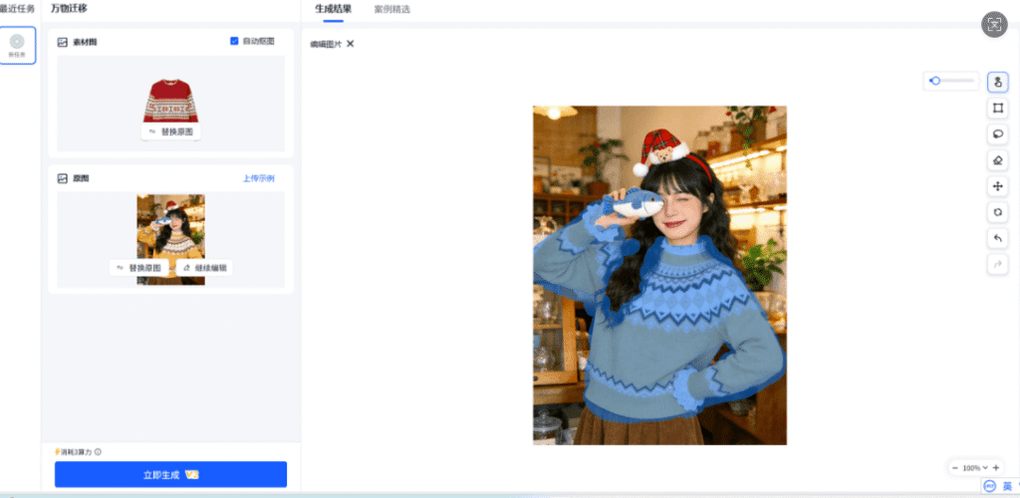Image resolution: width=1020 pixels, height=498 pixels.
Task: Open the 100% zoom level dropdown
Action: tap(975, 467)
